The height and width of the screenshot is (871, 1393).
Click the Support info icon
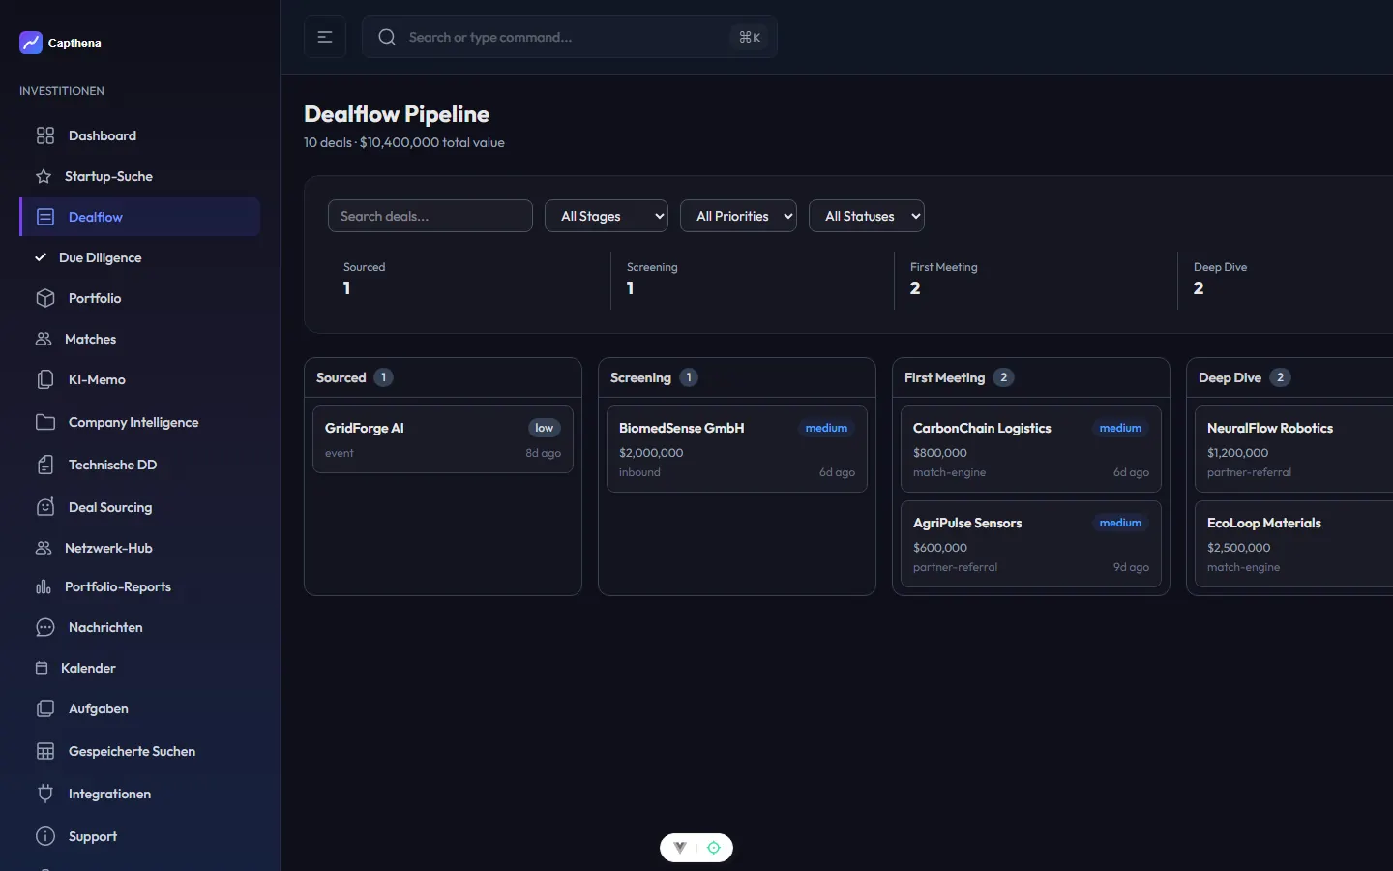[45, 836]
